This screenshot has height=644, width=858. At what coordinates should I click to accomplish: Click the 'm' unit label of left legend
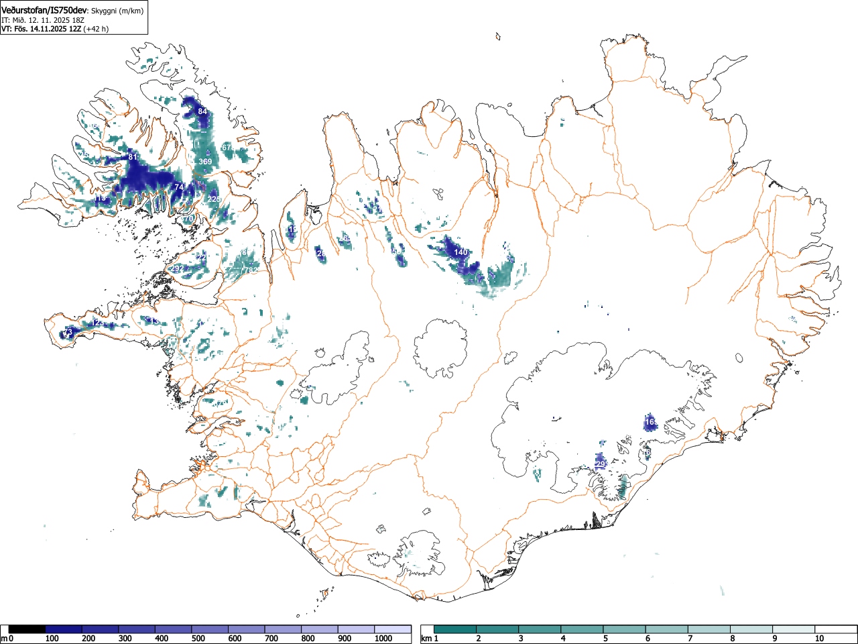4,639
